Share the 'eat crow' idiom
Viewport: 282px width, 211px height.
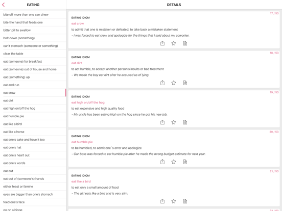(162, 43)
